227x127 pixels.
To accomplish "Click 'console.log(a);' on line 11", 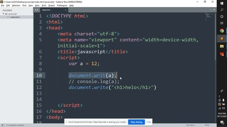I will [x=98, y=81].
